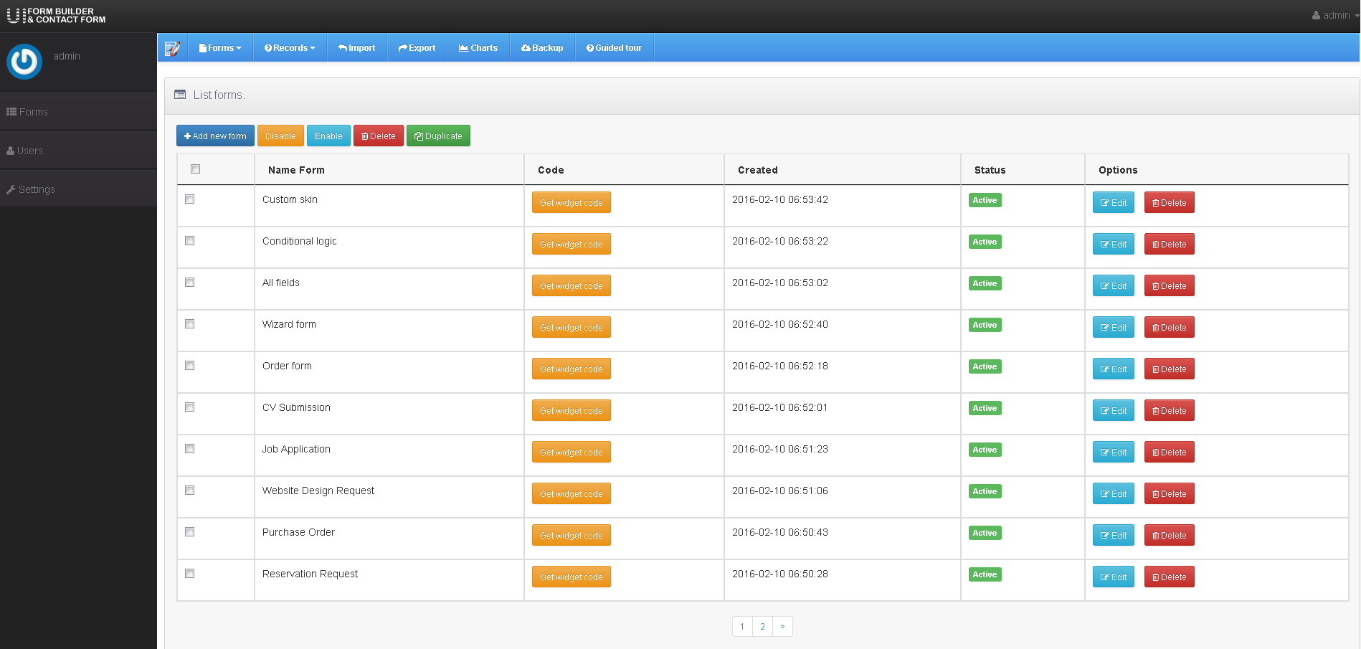Get widget code for All fields
This screenshot has width=1361, height=649.
[572, 286]
